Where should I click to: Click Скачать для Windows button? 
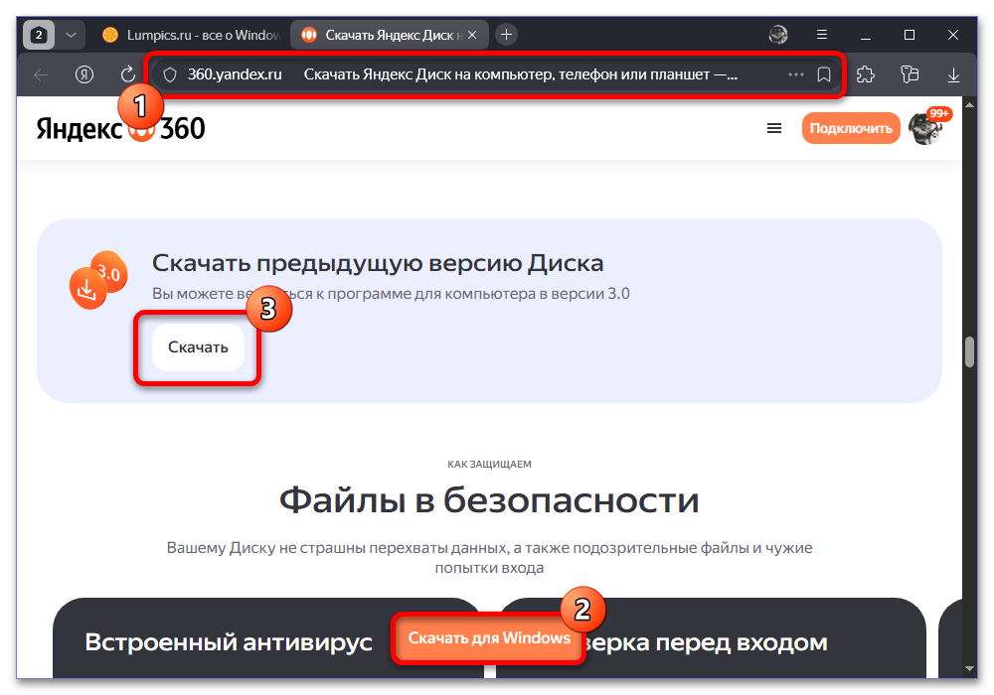pyautogui.click(x=489, y=638)
